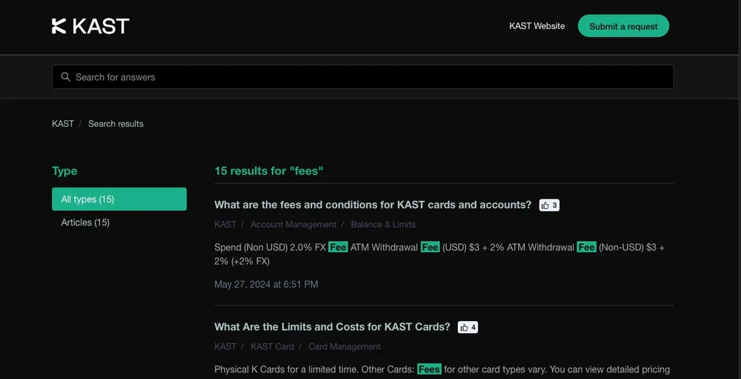This screenshot has height=379, width=741.
Task: Click KAST breadcrumb under Limits and Costs result
Action: (225, 347)
